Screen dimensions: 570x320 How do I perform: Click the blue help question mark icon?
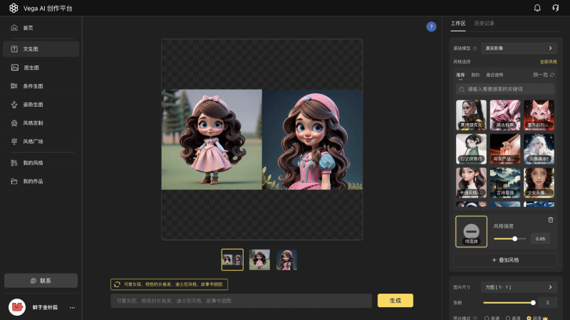431,26
